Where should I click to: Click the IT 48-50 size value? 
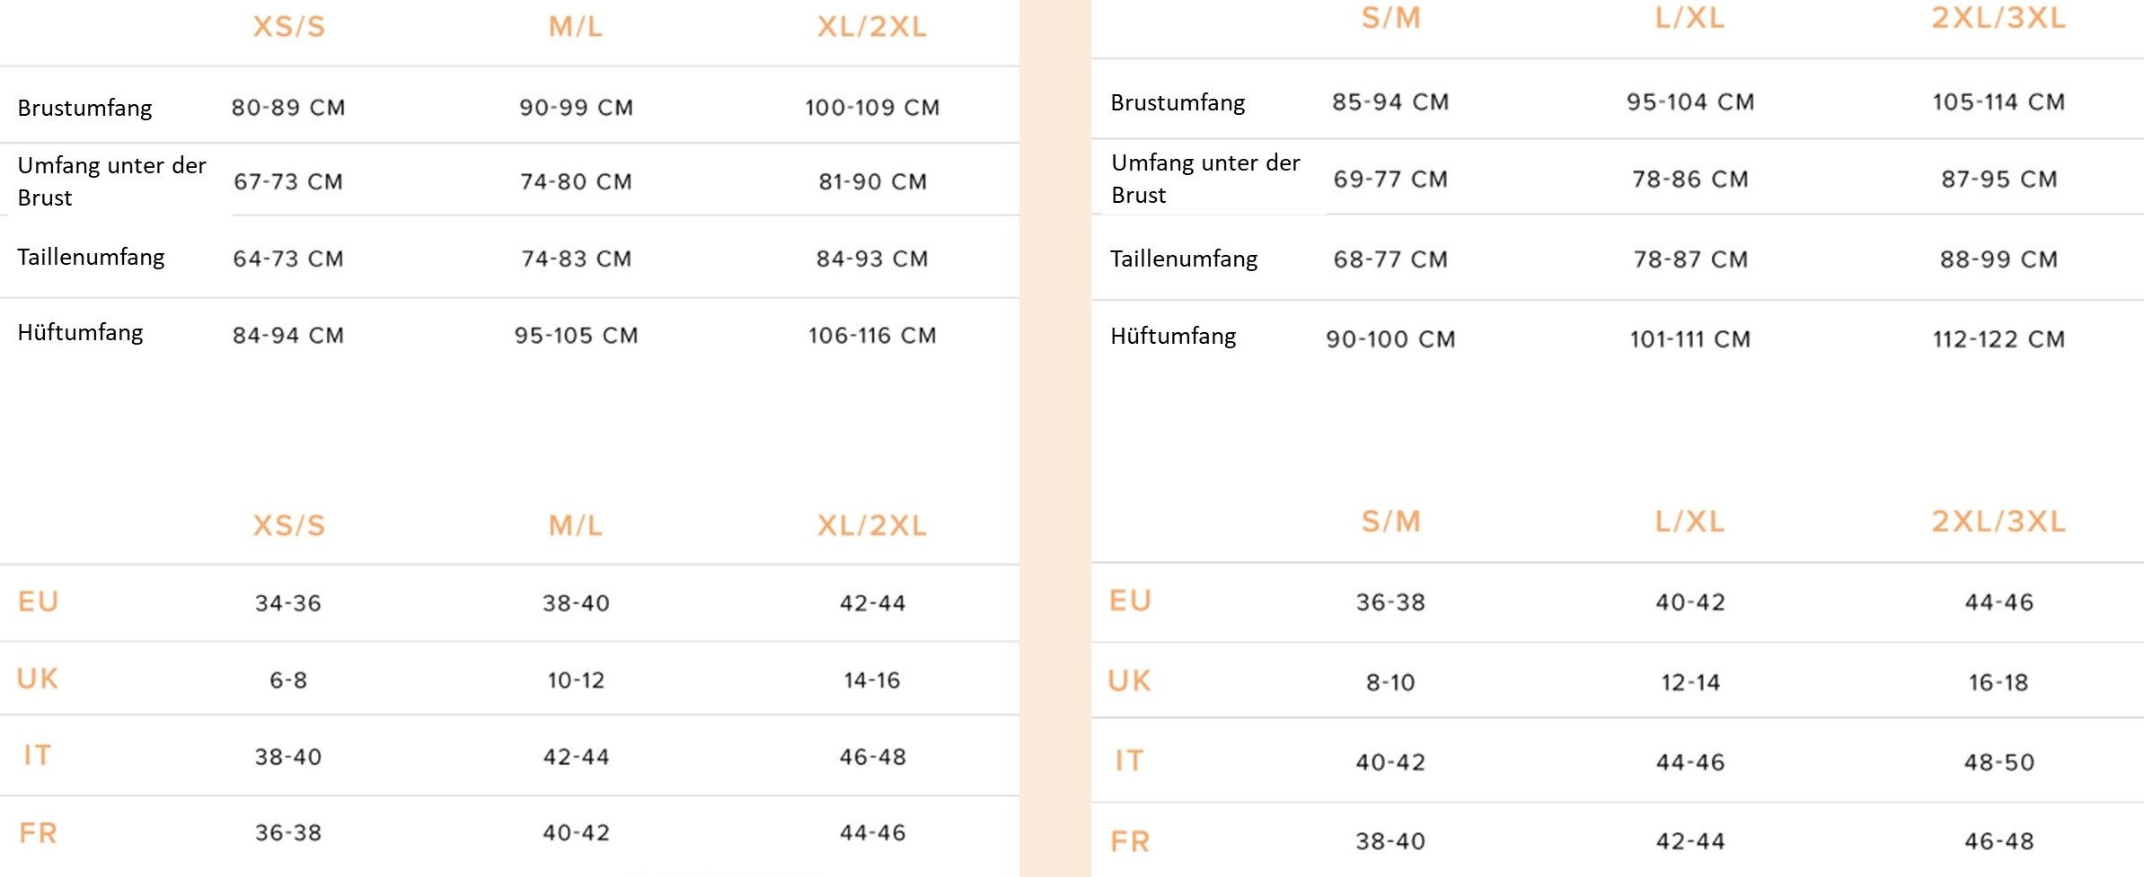coord(1998,762)
